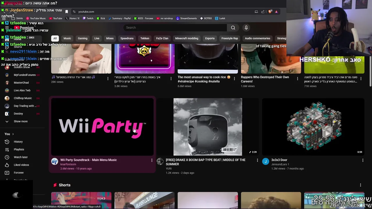Open the Kick bookmark

(101, 18)
